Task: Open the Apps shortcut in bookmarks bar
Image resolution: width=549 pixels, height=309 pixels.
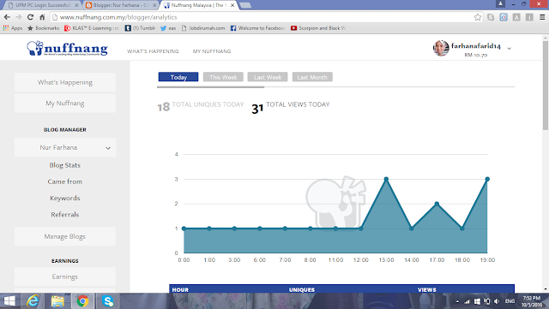Action: pyautogui.click(x=13, y=28)
